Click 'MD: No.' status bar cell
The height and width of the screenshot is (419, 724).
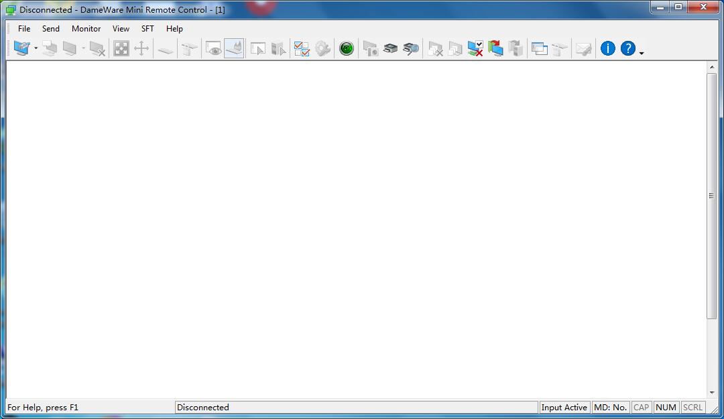pos(611,408)
